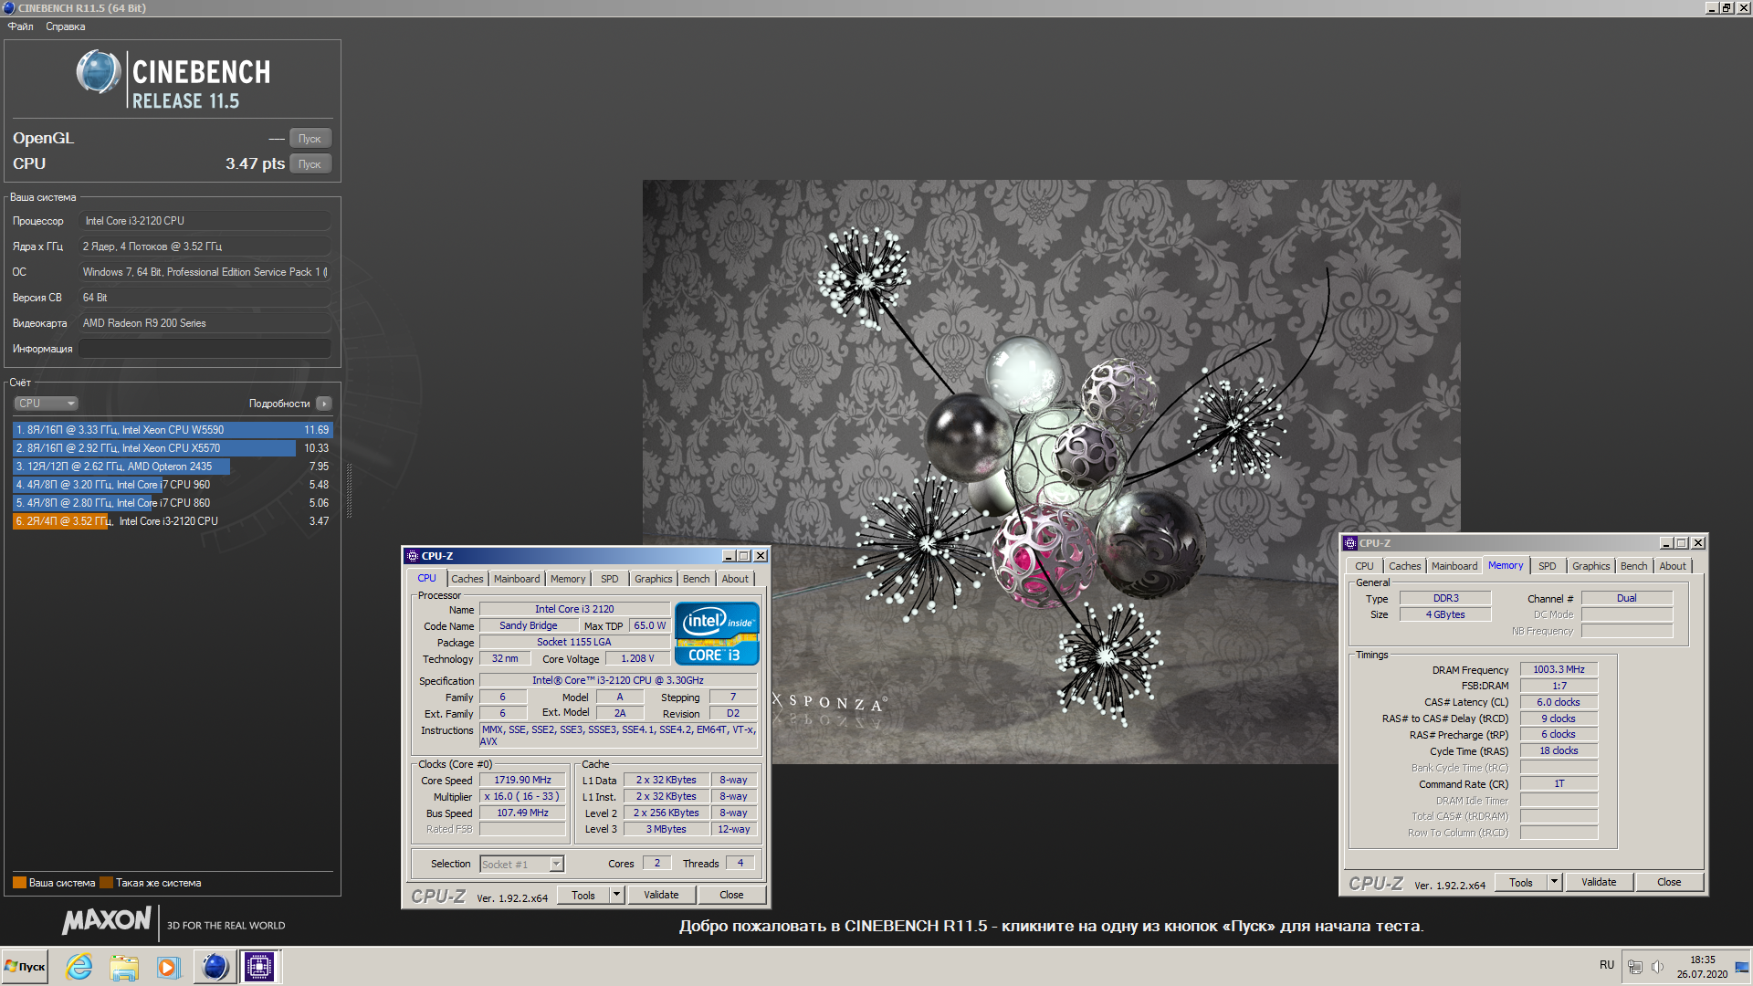Open the CPU ranking type dropdown
The image size is (1753, 986).
coord(46,404)
